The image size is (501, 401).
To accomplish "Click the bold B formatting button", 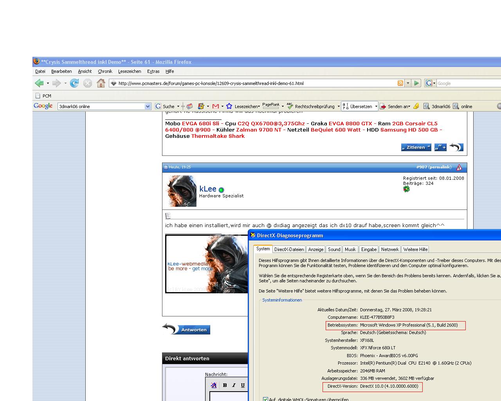I will (225, 385).
